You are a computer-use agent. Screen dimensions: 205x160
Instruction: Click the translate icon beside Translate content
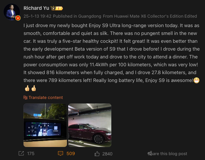pyautogui.click(x=25, y=97)
